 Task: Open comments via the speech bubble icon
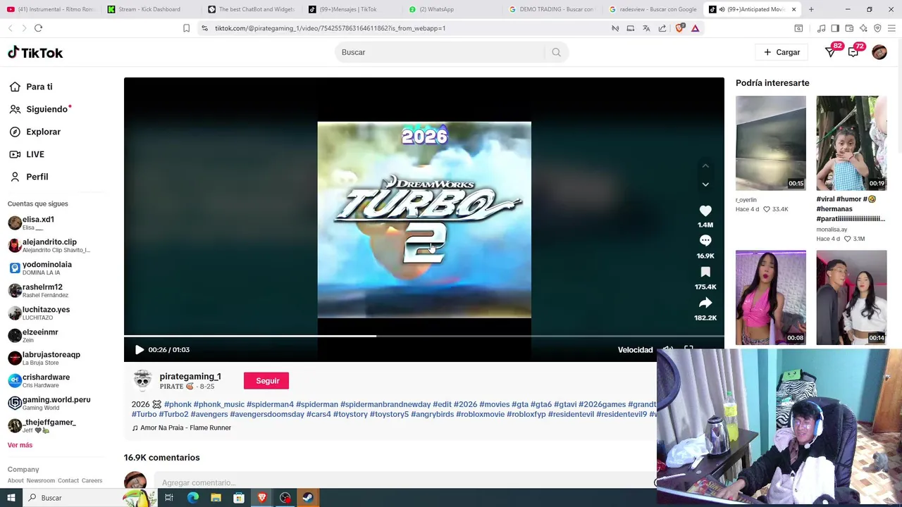pyautogui.click(x=705, y=241)
